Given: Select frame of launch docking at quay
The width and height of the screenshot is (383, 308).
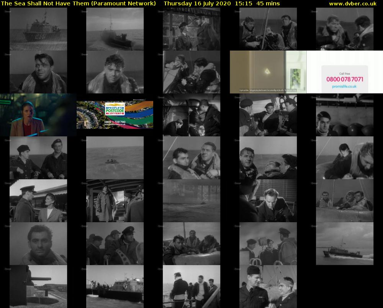Looking at the screenshot, I should pyautogui.click(x=115, y=287).
